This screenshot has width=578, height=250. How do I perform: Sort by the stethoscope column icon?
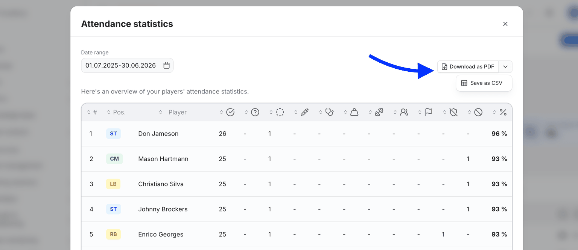(330, 112)
